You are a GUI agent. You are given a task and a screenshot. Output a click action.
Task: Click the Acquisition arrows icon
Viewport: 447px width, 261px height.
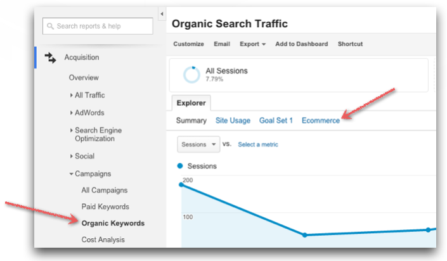[x=51, y=58]
